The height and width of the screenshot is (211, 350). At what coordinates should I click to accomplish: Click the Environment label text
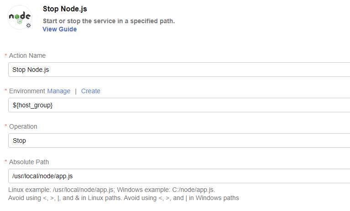click(27, 91)
